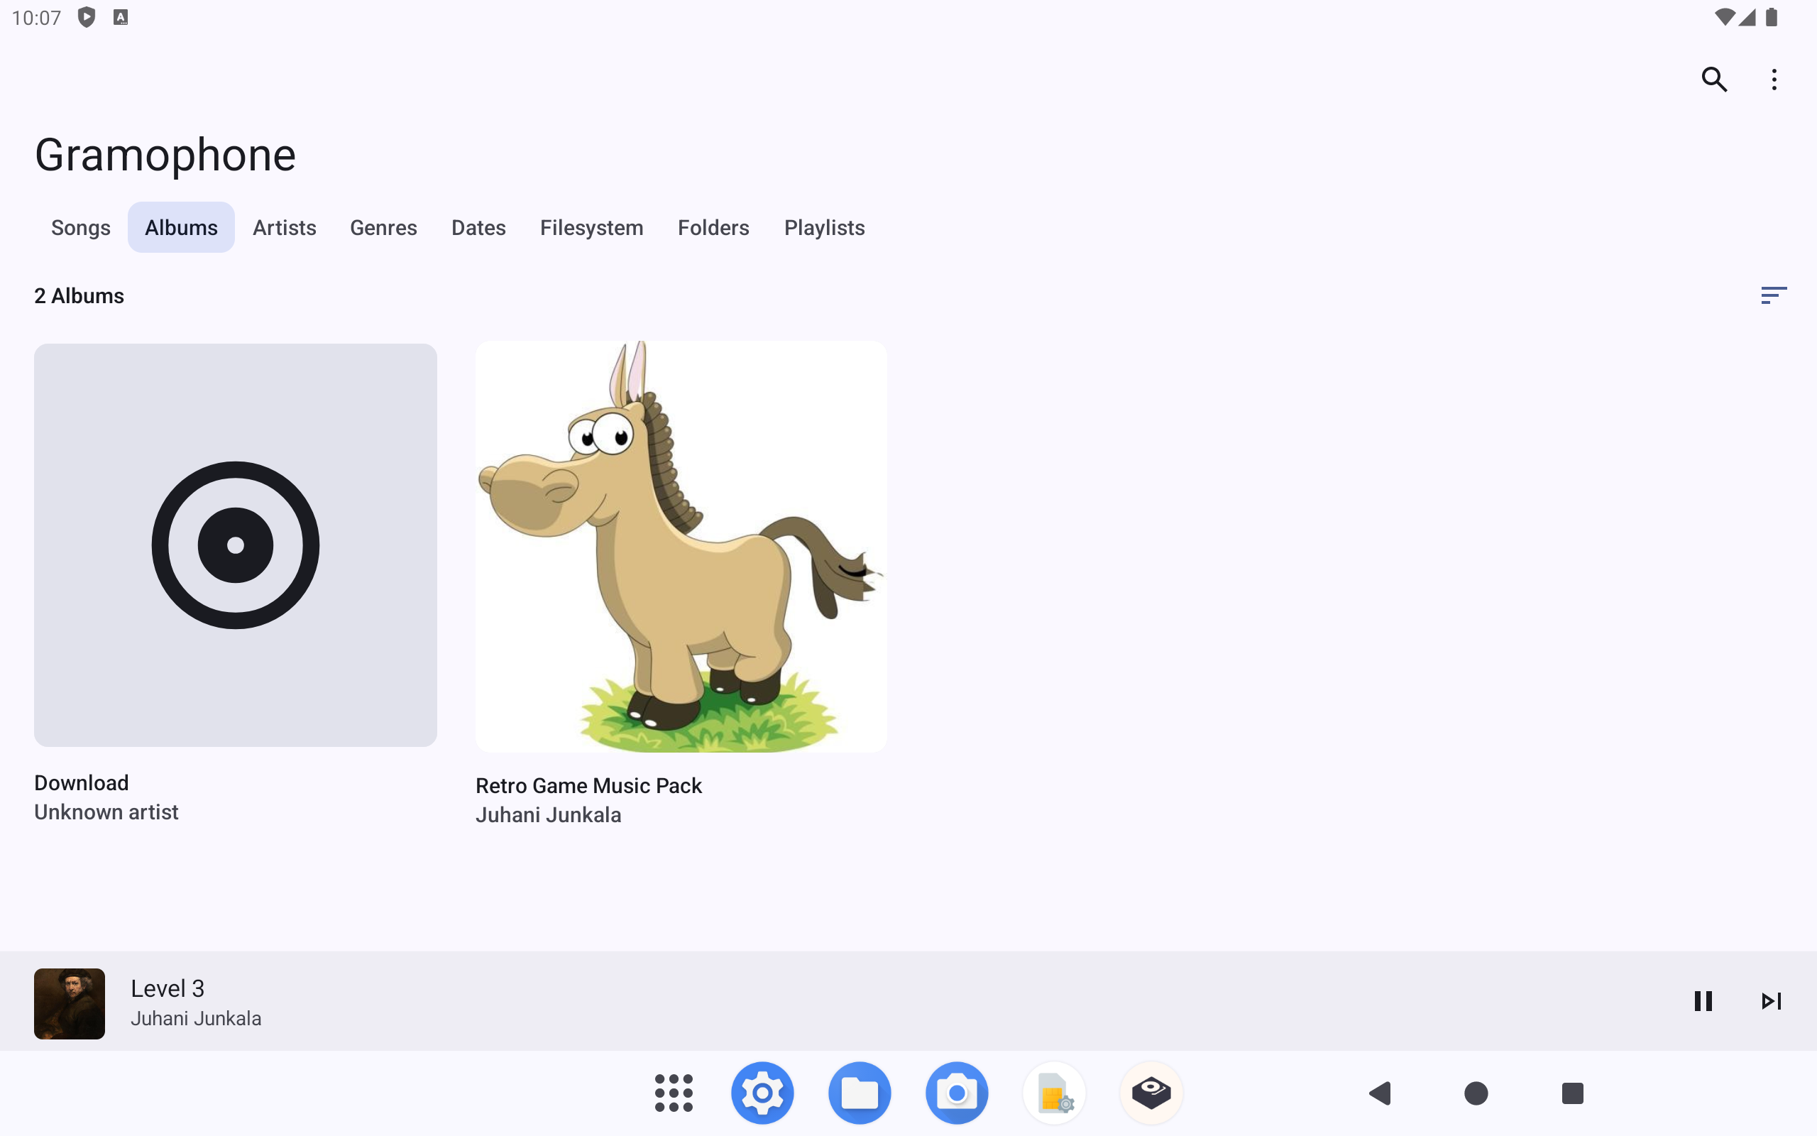
Task: Open the app drawer grid icon
Action: (x=674, y=1093)
